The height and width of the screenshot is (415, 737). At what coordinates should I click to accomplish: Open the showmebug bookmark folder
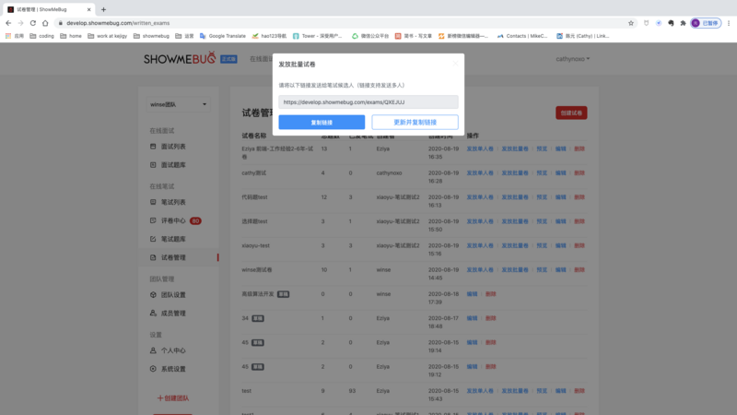(151, 36)
